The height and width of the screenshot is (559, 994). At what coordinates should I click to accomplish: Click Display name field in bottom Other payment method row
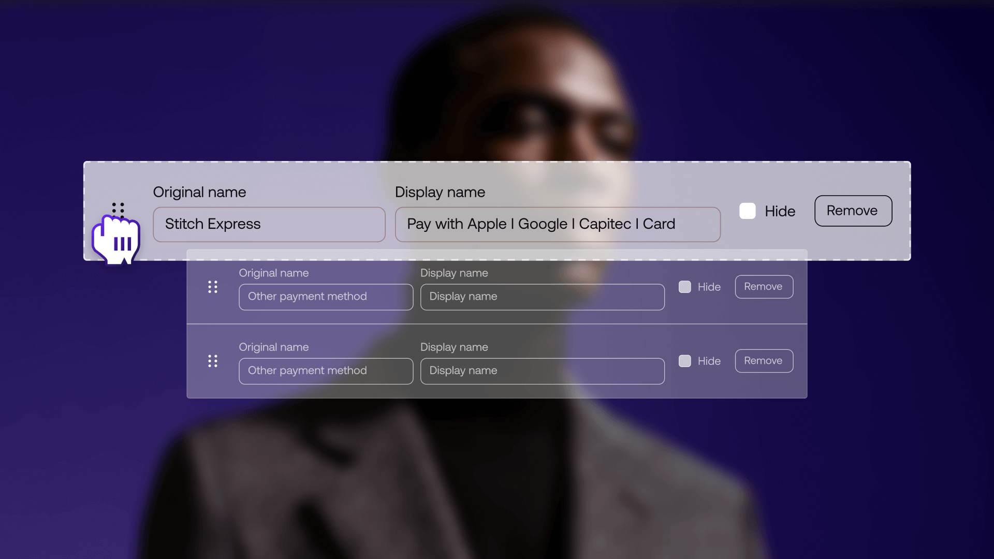[x=543, y=371]
